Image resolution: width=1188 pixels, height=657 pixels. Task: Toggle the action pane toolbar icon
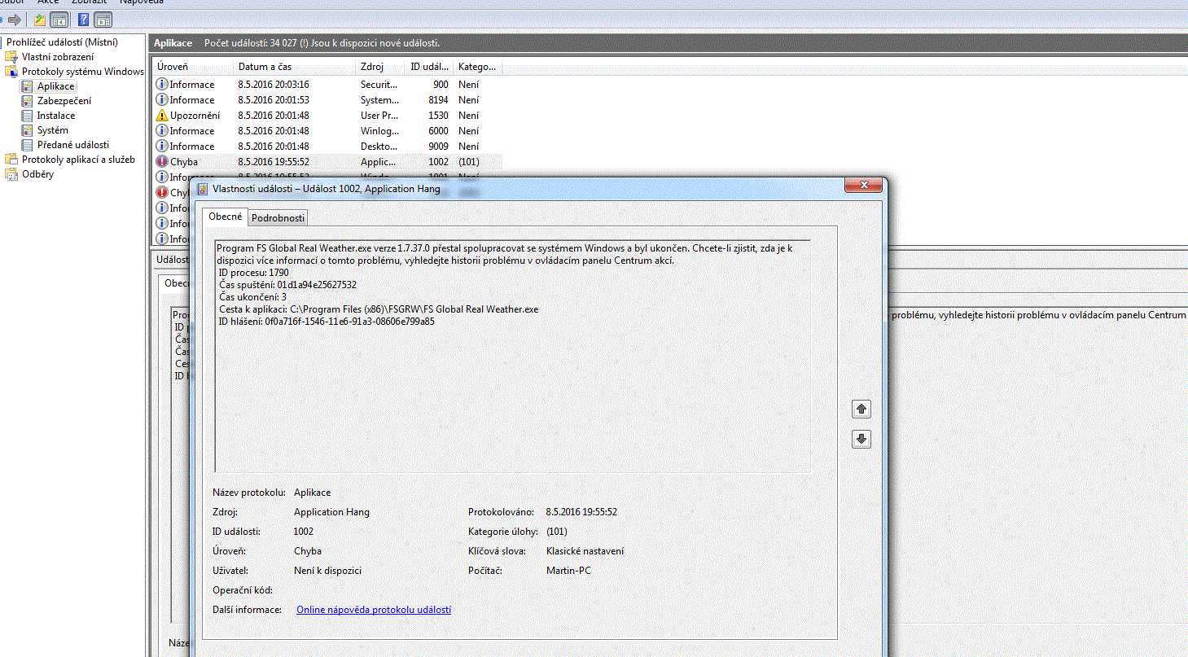pyautogui.click(x=103, y=20)
